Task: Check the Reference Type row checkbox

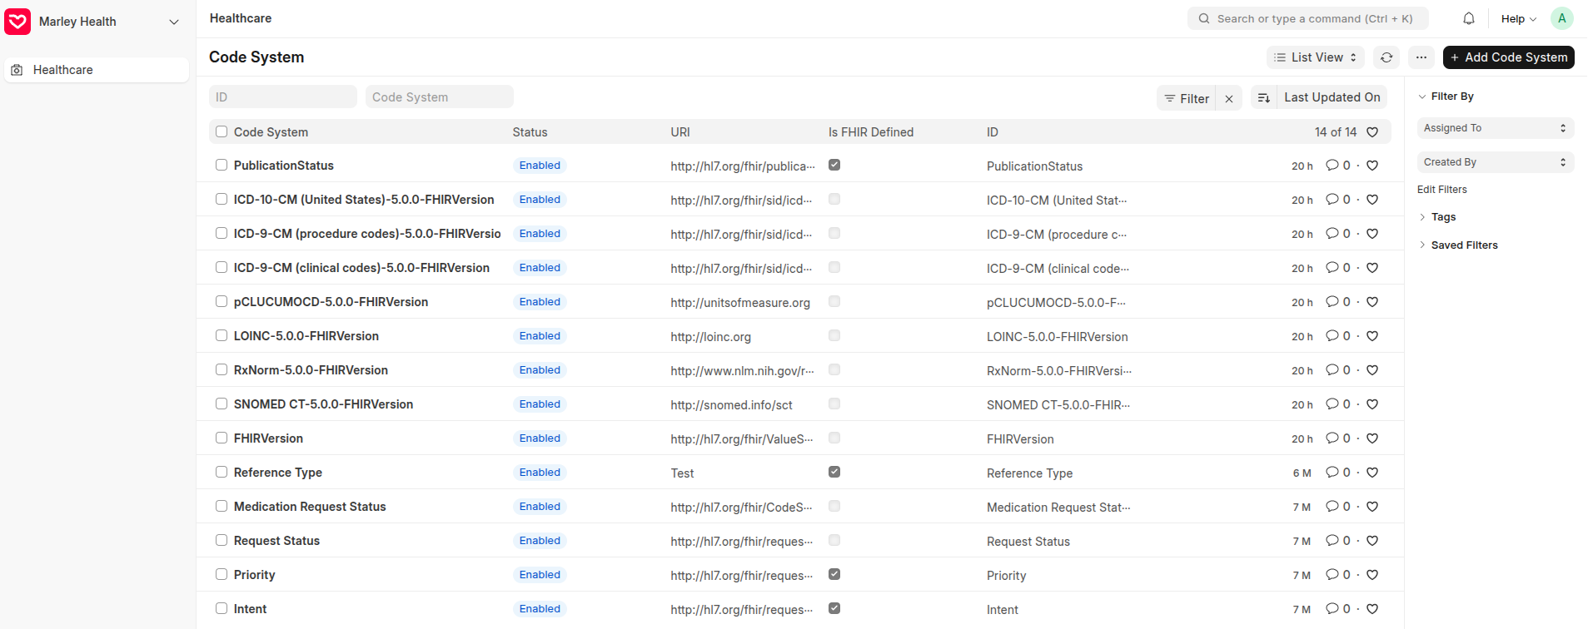Action: [x=222, y=472]
